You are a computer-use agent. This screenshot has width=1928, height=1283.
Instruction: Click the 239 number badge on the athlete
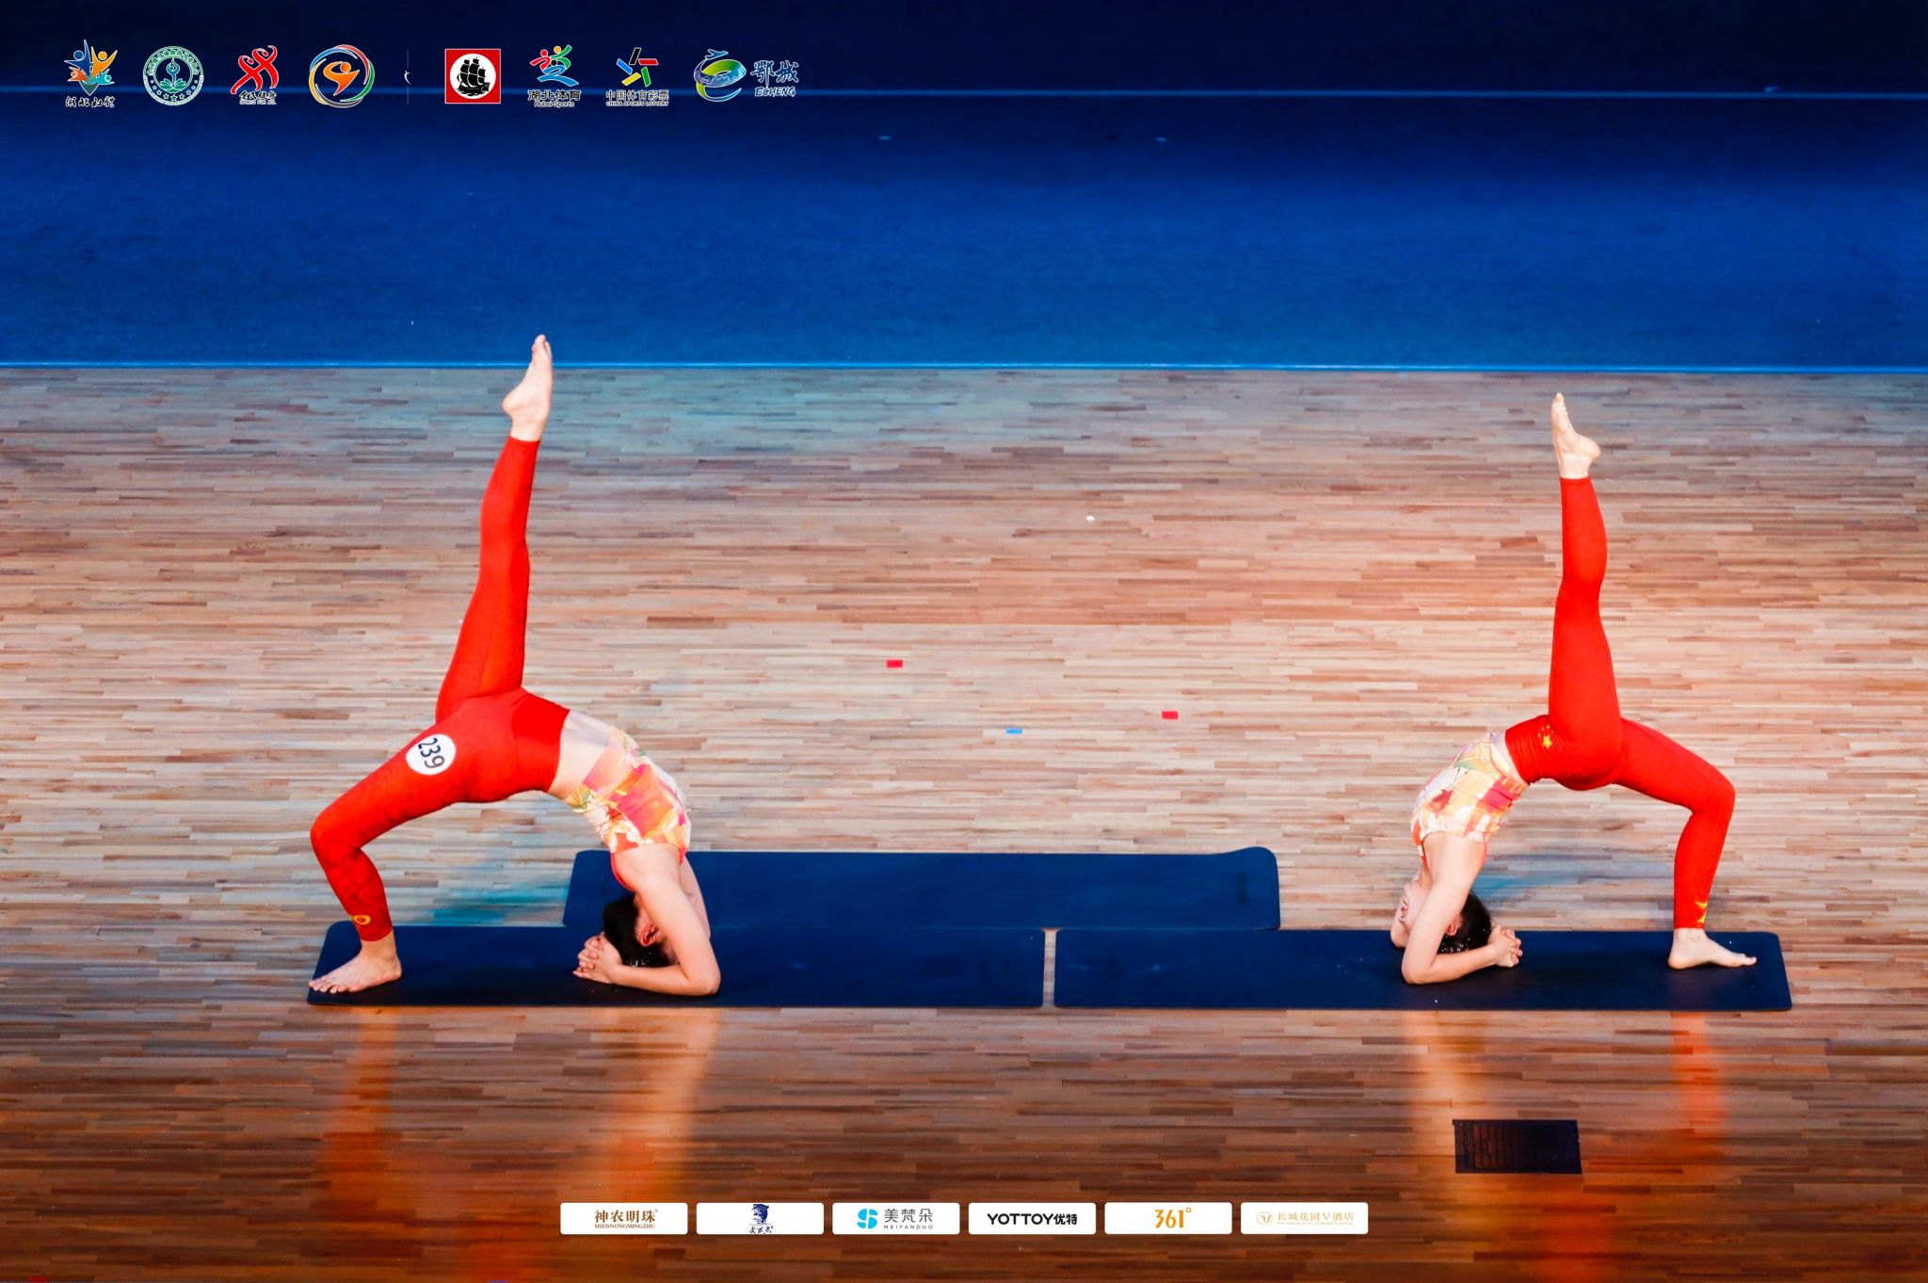coord(431,753)
